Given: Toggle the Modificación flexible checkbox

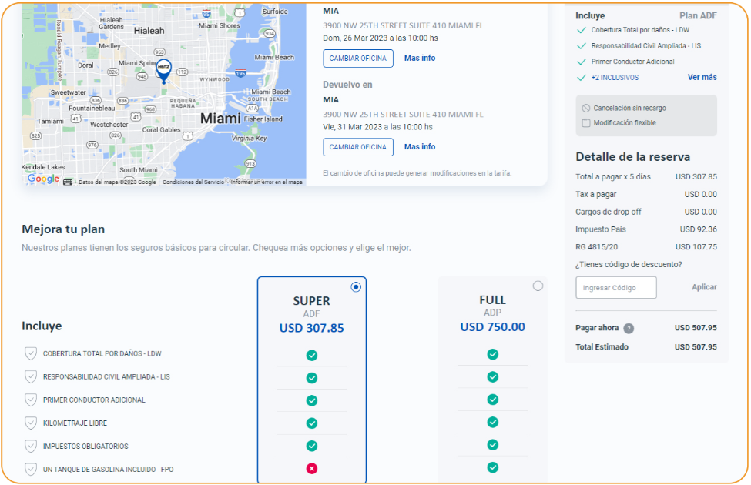Looking at the screenshot, I should click(x=586, y=123).
